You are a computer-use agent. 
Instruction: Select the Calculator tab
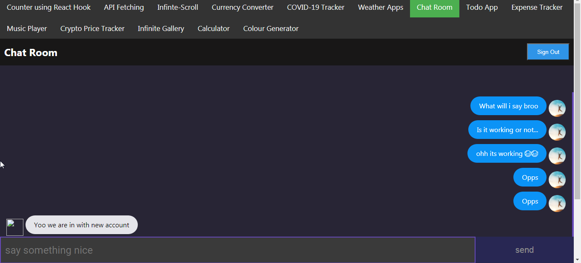[x=214, y=28]
